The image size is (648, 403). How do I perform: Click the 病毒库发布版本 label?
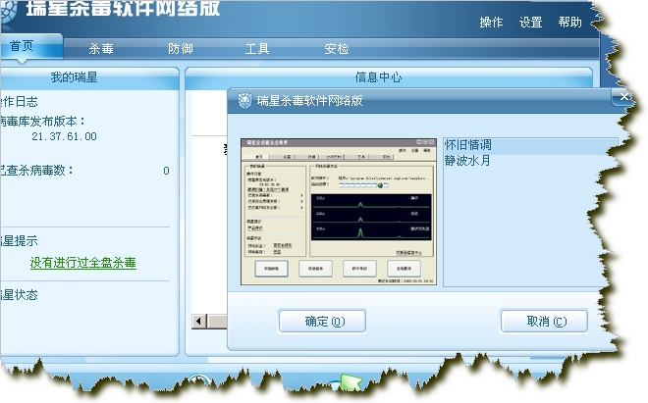[x=42, y=122]
